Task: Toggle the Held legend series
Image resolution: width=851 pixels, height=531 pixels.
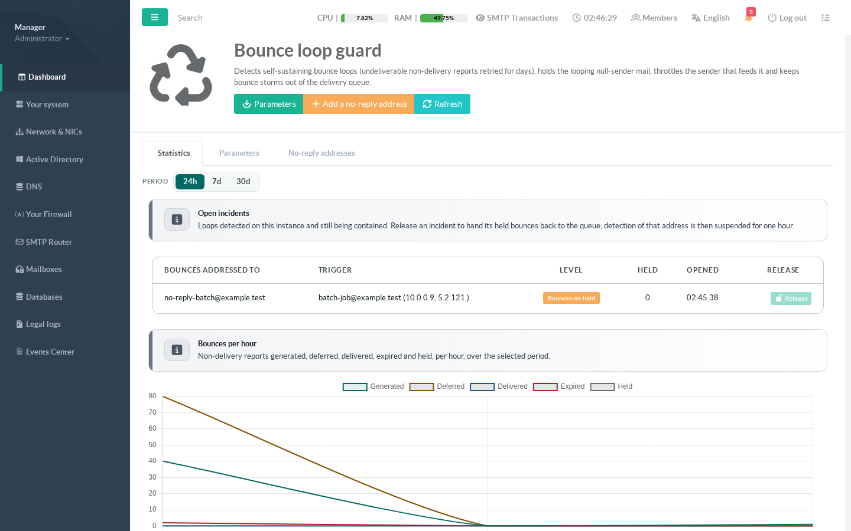Action: point(612,387)
